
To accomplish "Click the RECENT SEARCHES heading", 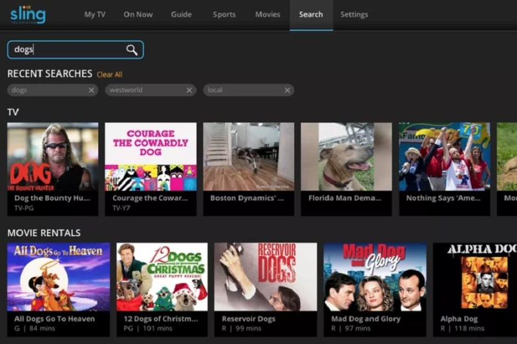I will [x=50, y=74].
